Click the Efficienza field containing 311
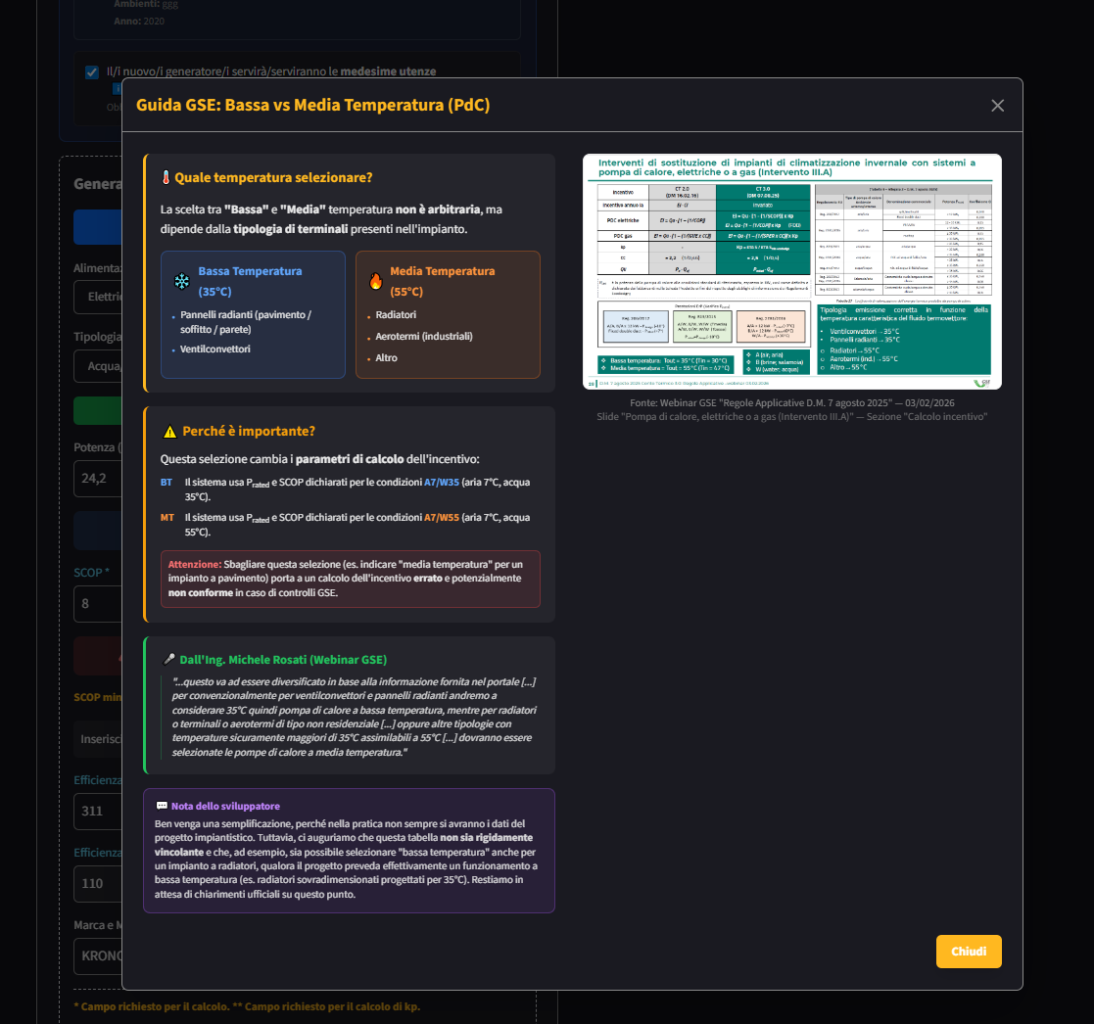Viewport: 1094px width, 1024px height. [98, 812]
